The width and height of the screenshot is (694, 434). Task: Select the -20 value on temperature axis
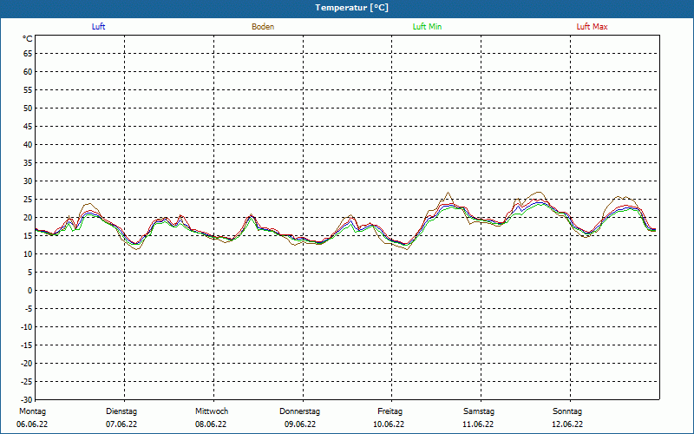[x=27, y=363]
